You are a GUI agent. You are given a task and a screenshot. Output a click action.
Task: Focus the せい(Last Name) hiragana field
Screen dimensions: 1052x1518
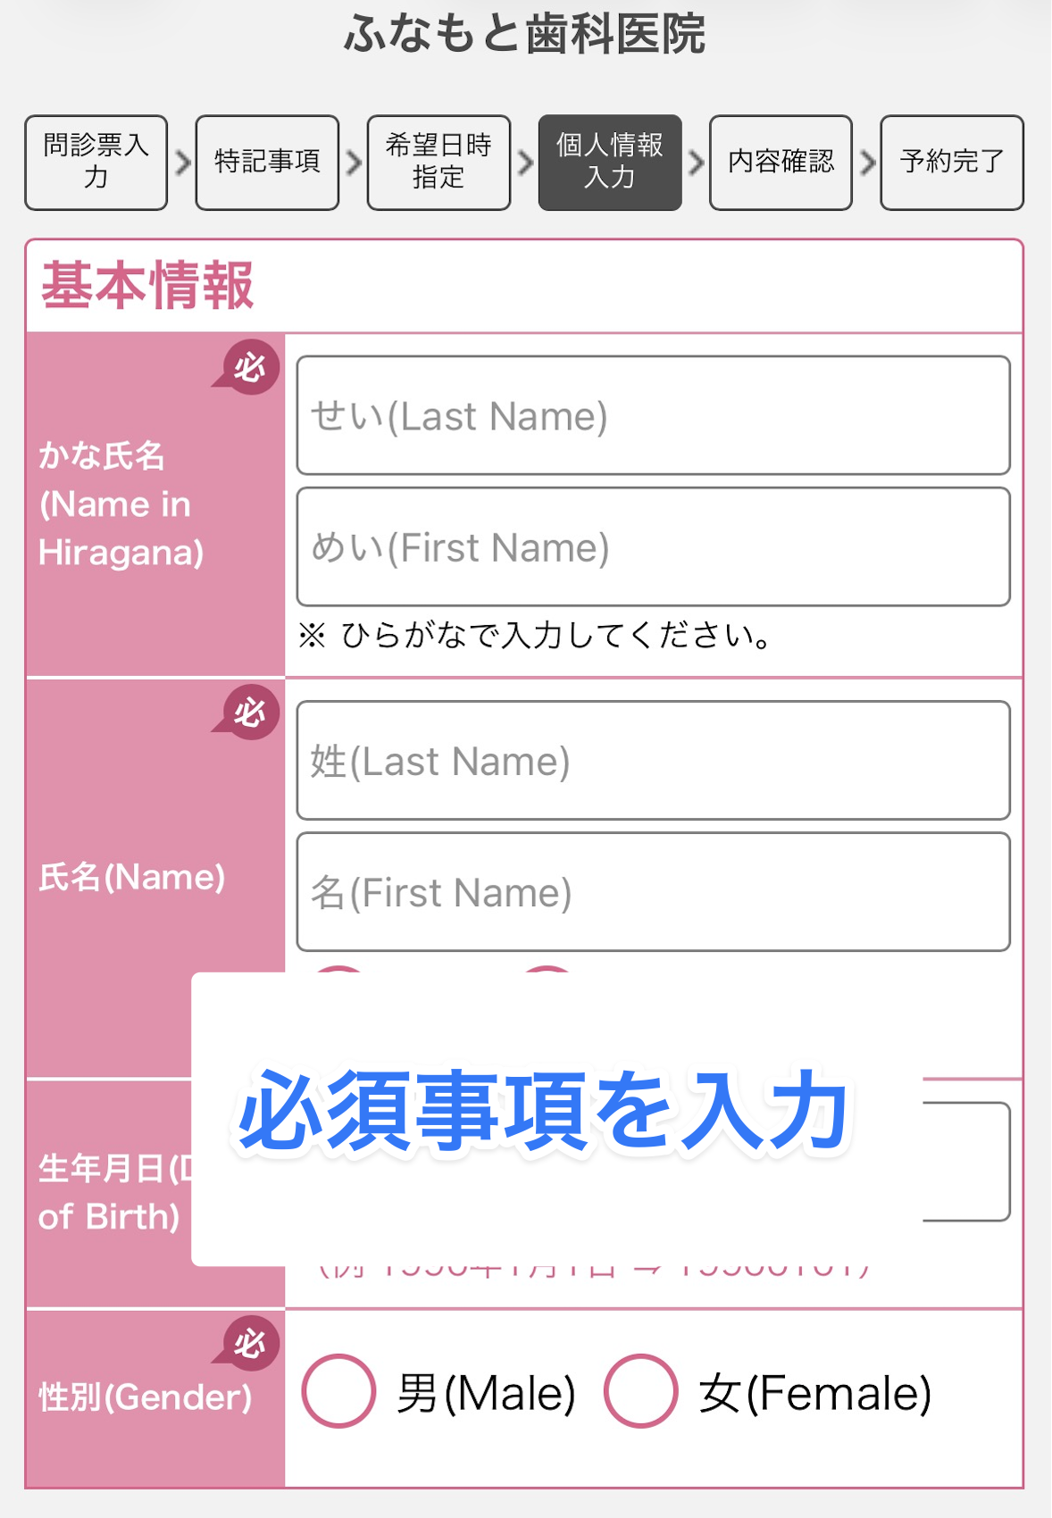(x=654, y=415)
